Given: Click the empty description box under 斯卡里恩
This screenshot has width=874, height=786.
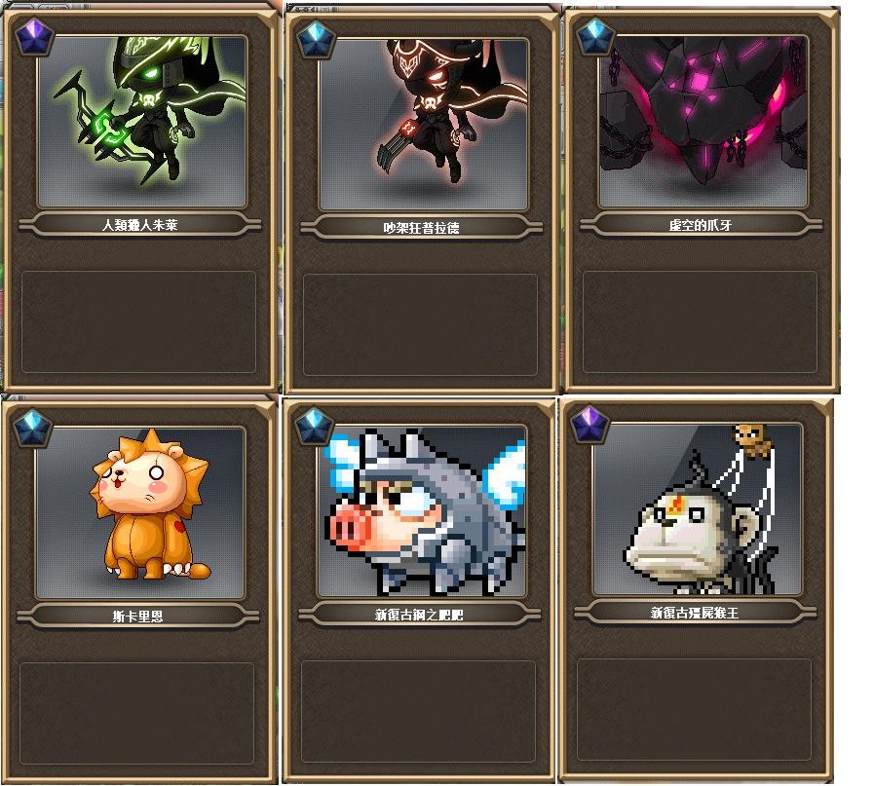Looking at the screenshot, I should point(136,713).
